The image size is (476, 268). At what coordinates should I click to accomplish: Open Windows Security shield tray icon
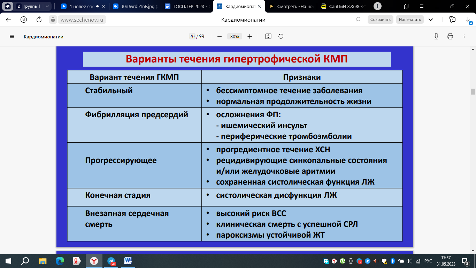click(x=384, y=261)
